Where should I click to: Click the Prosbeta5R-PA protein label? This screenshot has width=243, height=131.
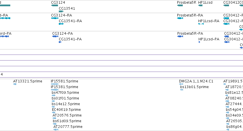190,34
